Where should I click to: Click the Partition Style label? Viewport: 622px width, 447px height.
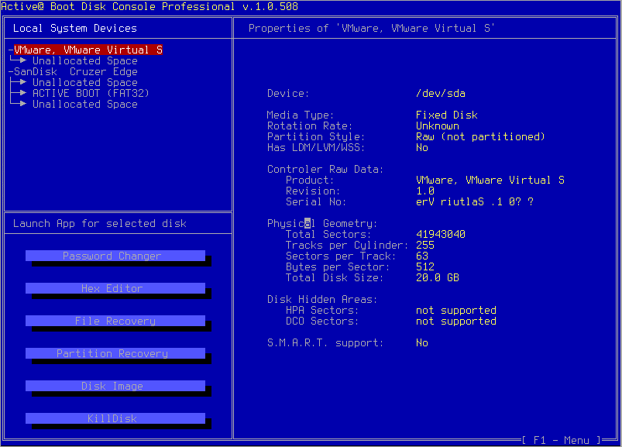click(x=316, y=137)
